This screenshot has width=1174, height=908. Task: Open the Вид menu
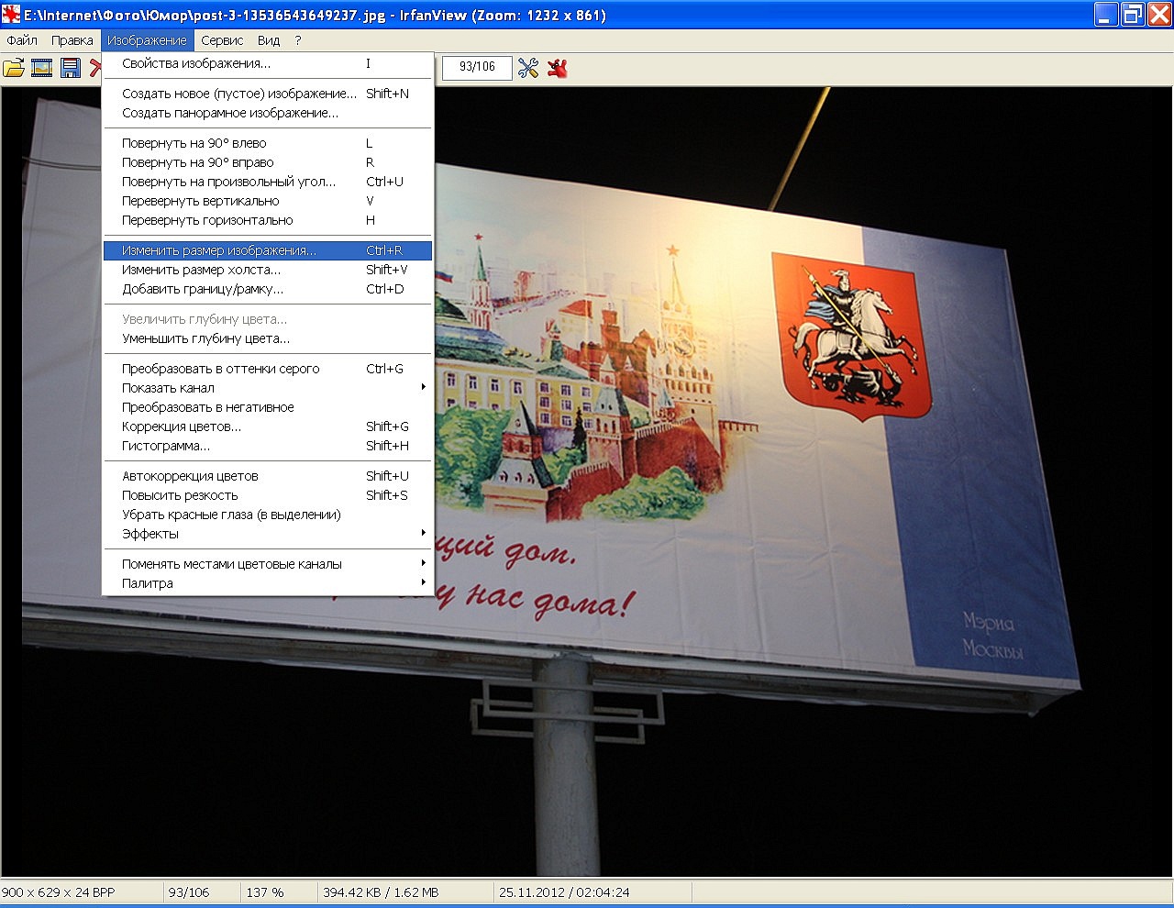[x=269, y=40]
